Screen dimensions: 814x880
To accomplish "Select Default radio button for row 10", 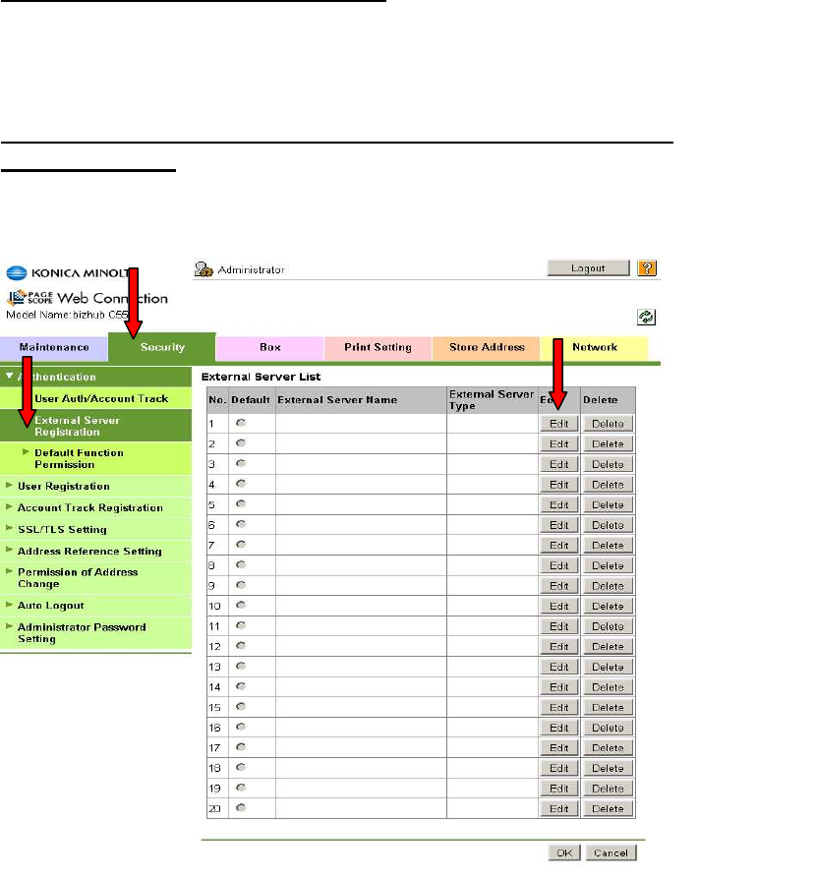I will pos(241,605).
